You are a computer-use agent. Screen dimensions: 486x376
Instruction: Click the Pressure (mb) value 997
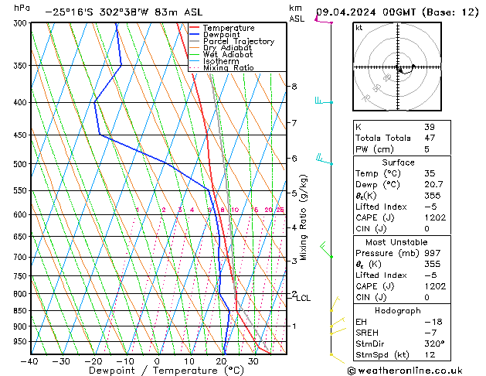click(x=433, y=253)
